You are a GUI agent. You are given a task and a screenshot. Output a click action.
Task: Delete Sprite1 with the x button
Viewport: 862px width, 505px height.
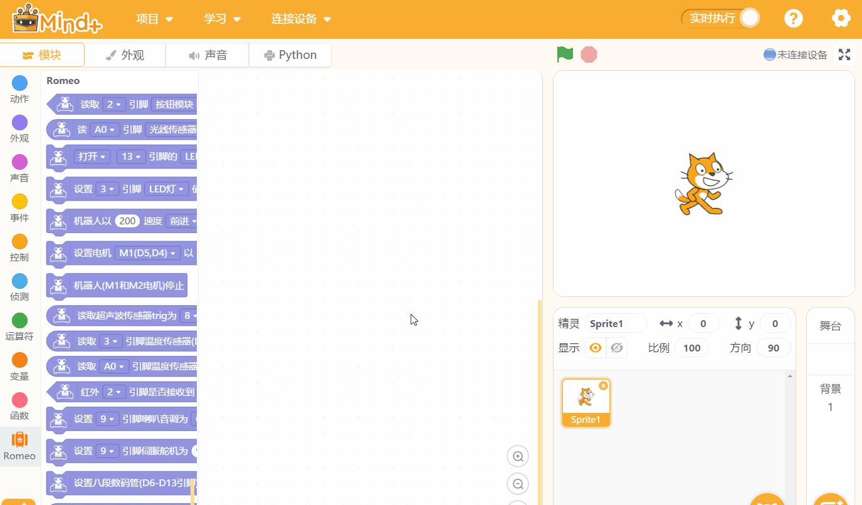tap(603, 385)
